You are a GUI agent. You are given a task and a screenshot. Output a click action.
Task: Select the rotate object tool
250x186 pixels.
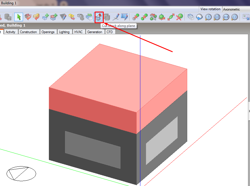point(162,17)
